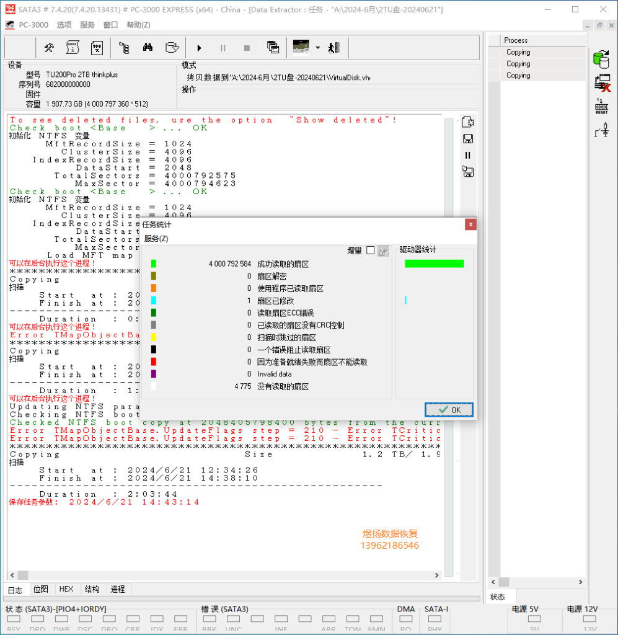Open dropdown arrow next to map thumbnail
Screen dimensions: 618x635
click(318, 48)
